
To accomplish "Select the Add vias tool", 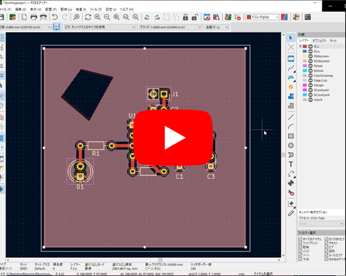I will (x=291, y=87).
